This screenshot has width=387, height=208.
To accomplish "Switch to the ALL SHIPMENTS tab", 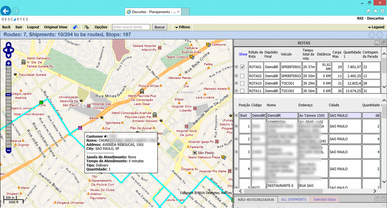I will (294, 200).
